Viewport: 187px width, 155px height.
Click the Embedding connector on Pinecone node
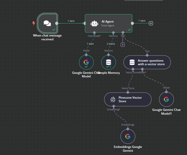pos(114,106)
